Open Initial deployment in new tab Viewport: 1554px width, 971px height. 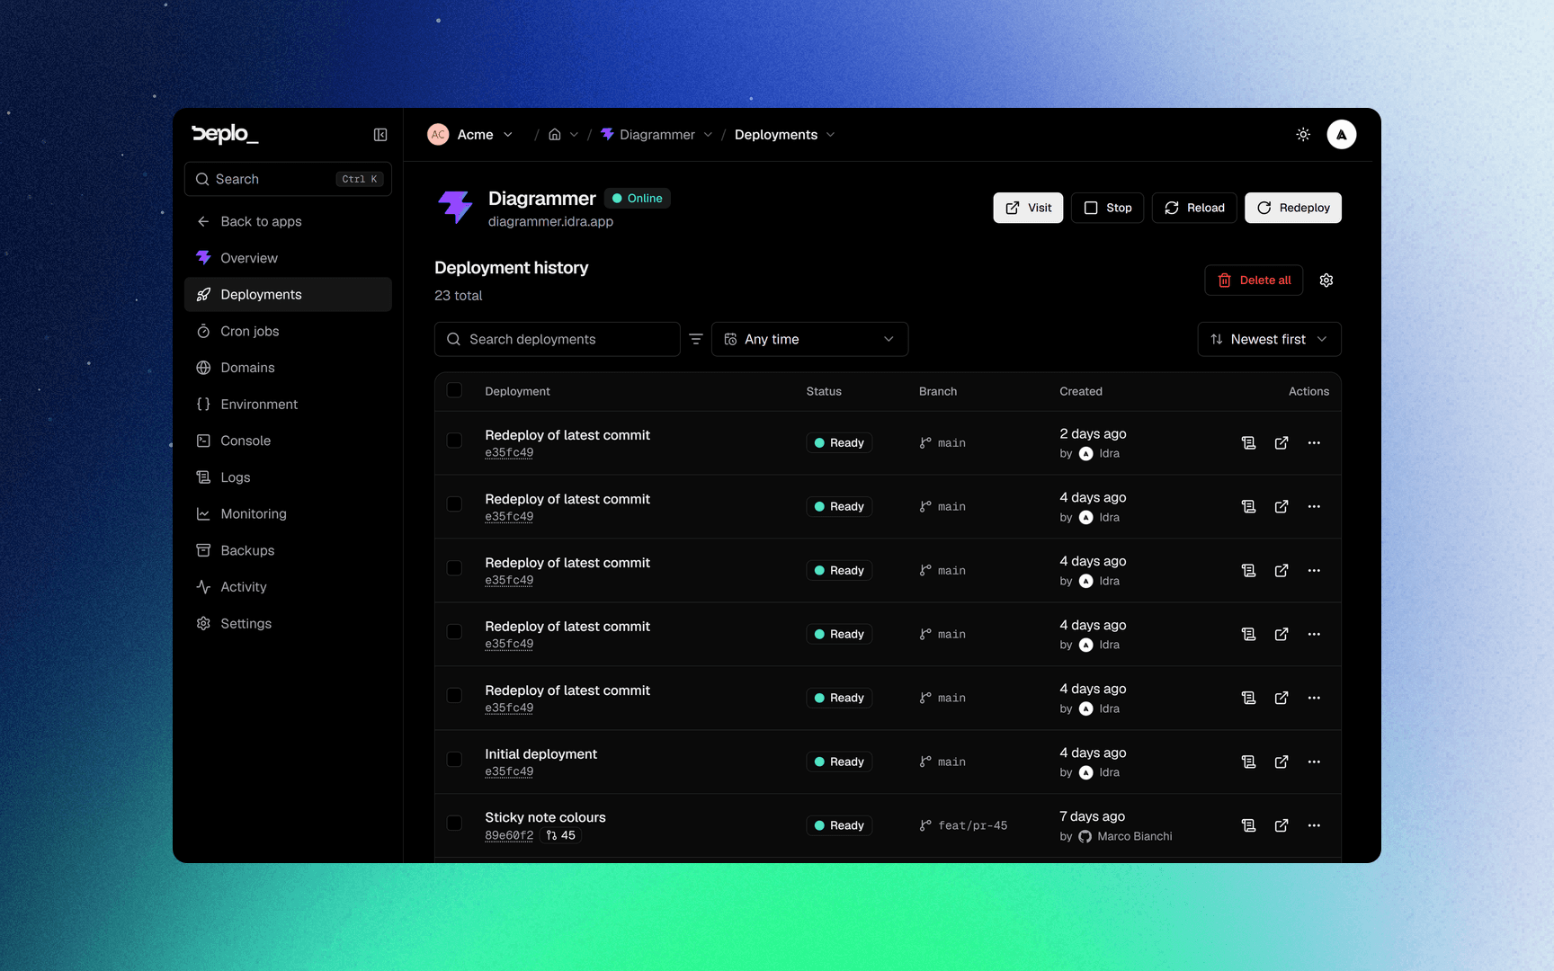pyautogui.click(x=1282, y=762)
